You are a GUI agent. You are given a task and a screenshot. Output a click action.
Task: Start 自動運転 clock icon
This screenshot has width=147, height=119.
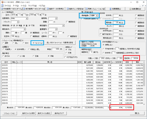[131, 9]
